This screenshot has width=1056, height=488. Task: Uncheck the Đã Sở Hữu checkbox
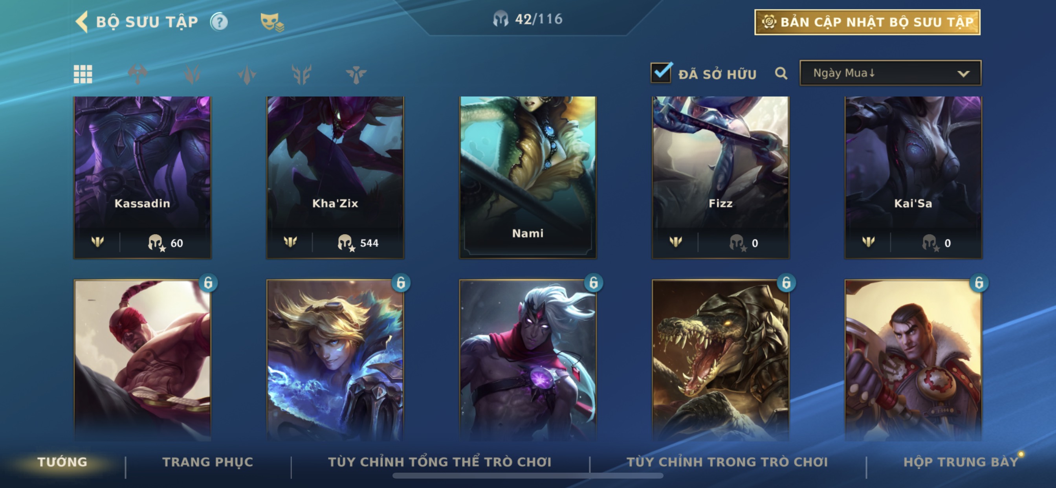(x=661, y=73)
